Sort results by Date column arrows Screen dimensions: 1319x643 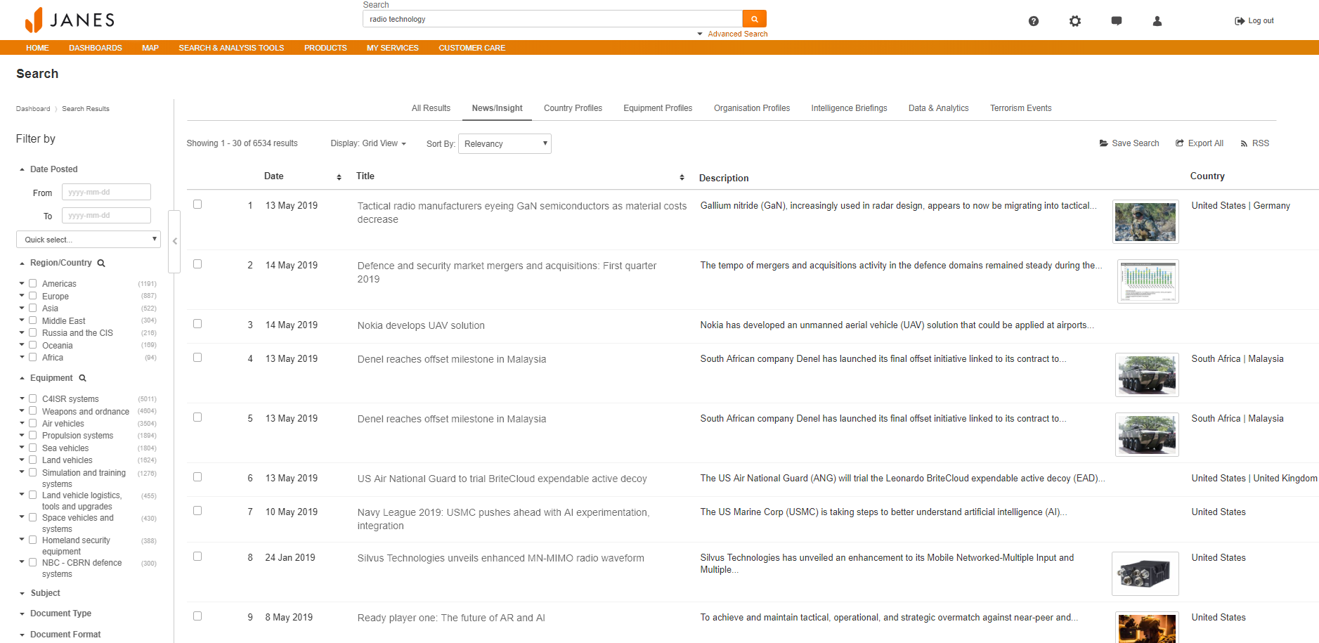339,177
